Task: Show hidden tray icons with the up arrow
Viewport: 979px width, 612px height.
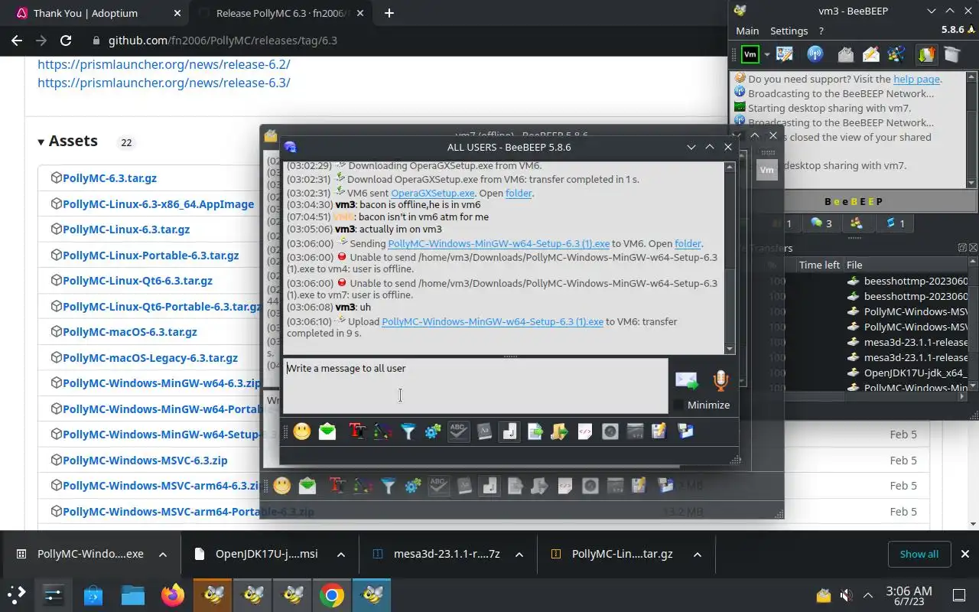Action: [x=868, y=595]
